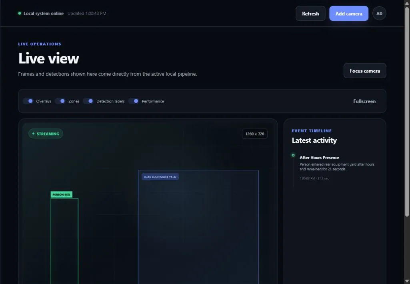Viewport: 410px width, 284px height.
Task: Turn off Detection labels switch
Action: (88, 101)
